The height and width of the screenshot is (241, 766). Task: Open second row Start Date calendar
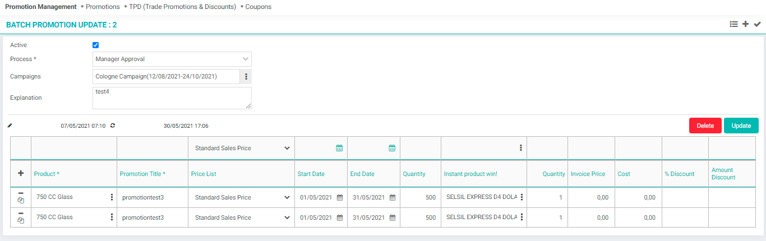(339, 217)
